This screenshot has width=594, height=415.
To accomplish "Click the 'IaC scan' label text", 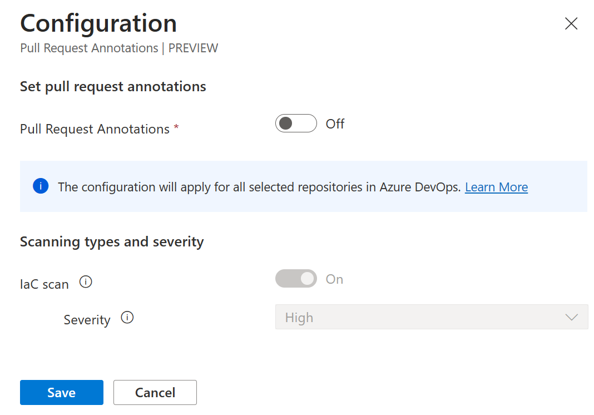I will pos(44,284).
